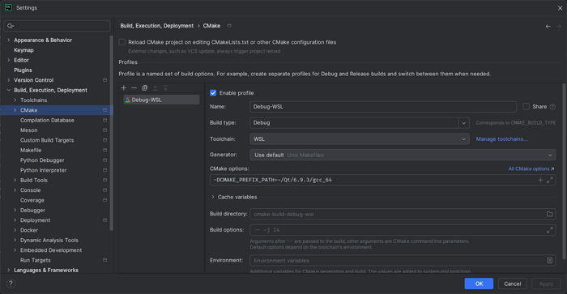The width and height of the screenshot is (567, 294).
Task: Open the Manage toolchains link
Action: pyautogui.click(x=501, y=138)
